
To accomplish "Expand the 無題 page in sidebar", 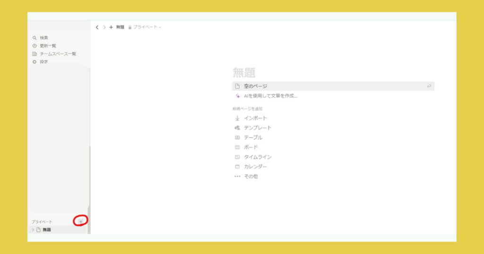I will (x=33, y=230).
